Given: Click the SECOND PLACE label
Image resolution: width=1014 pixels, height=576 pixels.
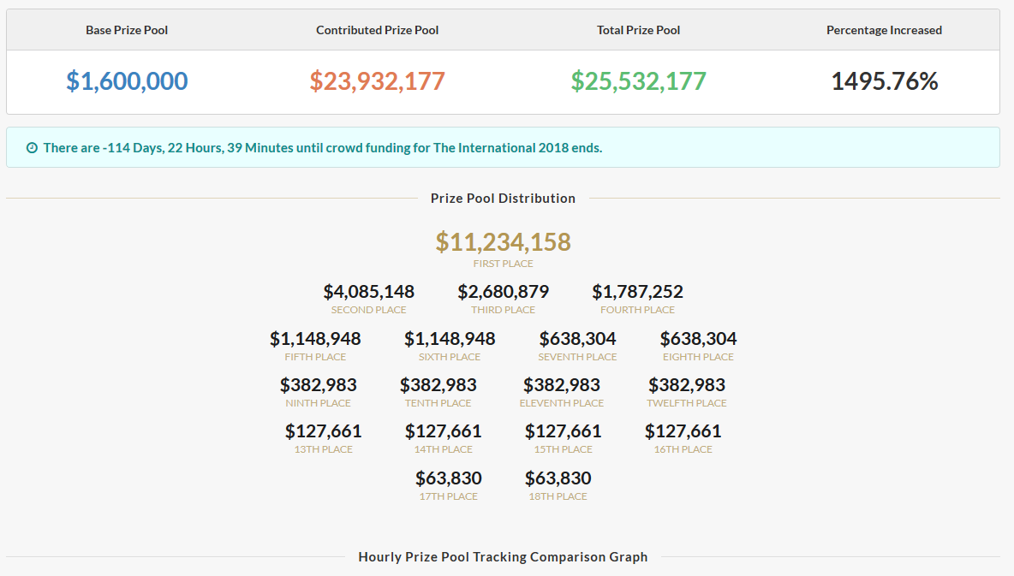Looking at the screenshot, I should tap(368, 311).
